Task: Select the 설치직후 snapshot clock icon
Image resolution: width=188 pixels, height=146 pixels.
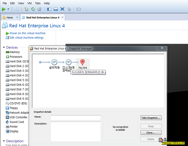Action: point(54,62)
